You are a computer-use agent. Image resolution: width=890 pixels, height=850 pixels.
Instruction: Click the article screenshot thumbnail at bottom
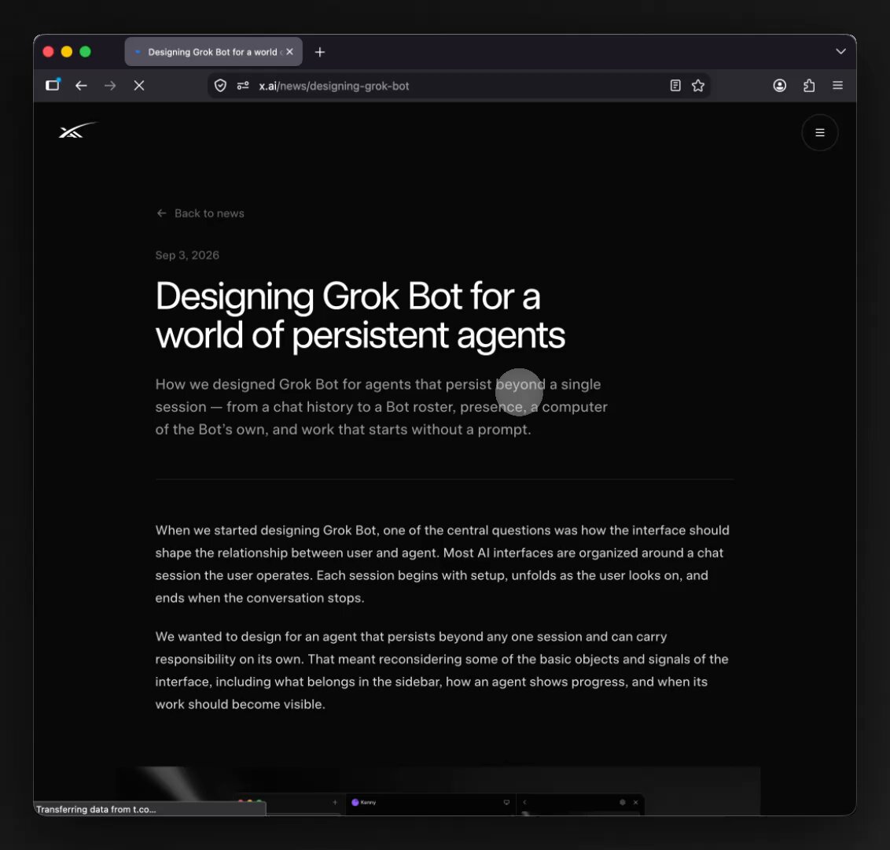(438, 790)
